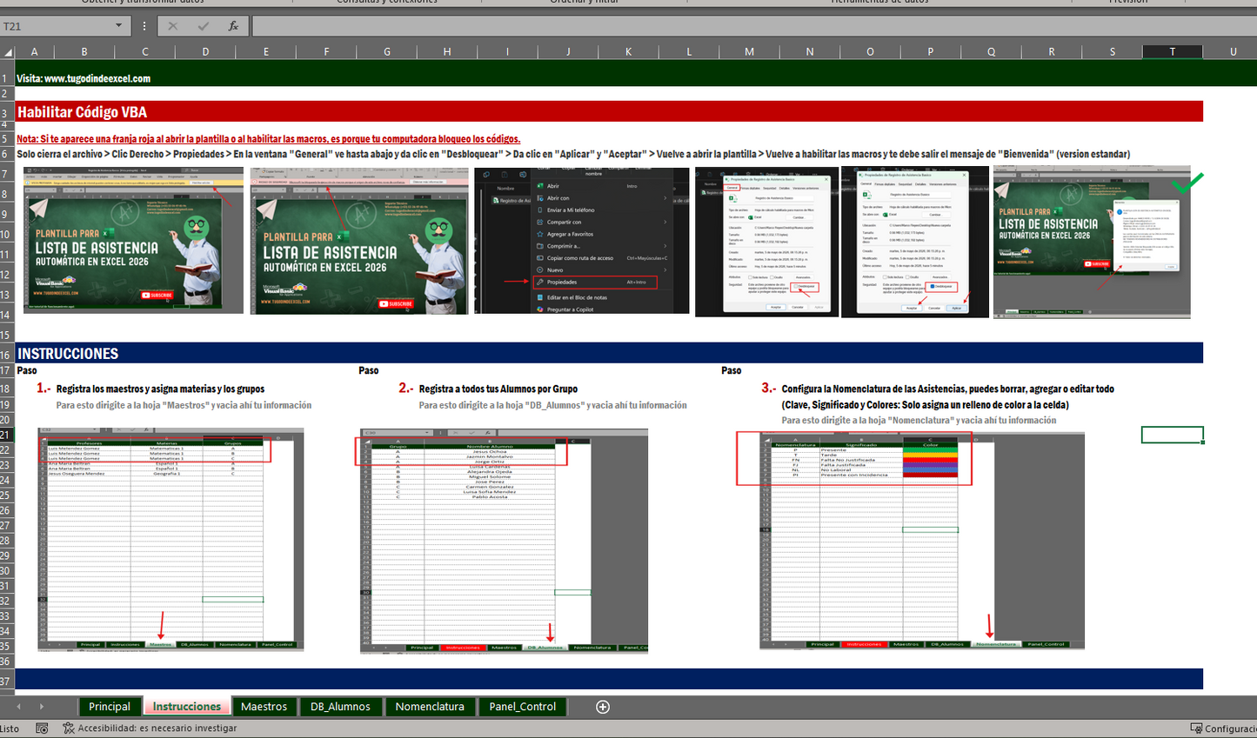Select all cells with corner triangle

pyautogui.click(x=8, y=52)
